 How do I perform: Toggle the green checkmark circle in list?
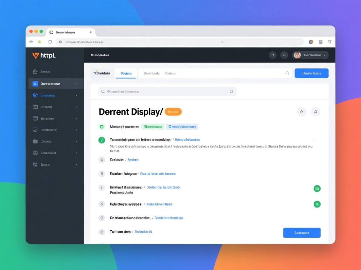coord(102,140)
